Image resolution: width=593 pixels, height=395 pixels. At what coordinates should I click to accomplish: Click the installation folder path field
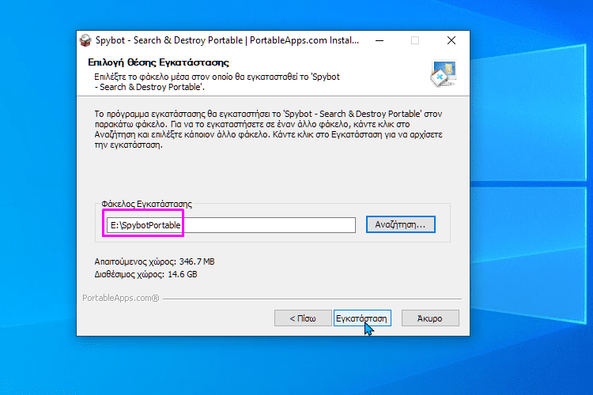[231, 225]
